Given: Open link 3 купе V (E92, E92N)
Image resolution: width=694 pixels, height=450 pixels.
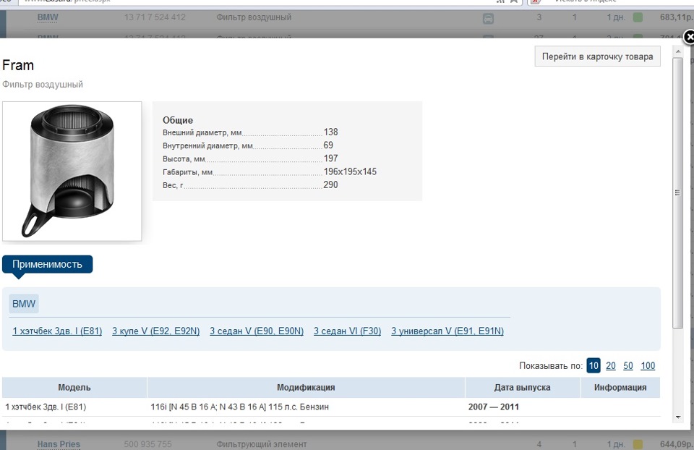Looking at the screenshot, I should (x=156, y=331).
